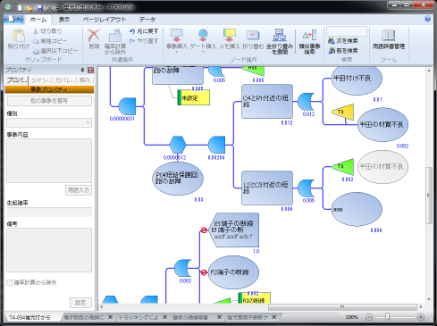
Task: Switch to the データ ribbon tab
Action: [x=147, y=20]
